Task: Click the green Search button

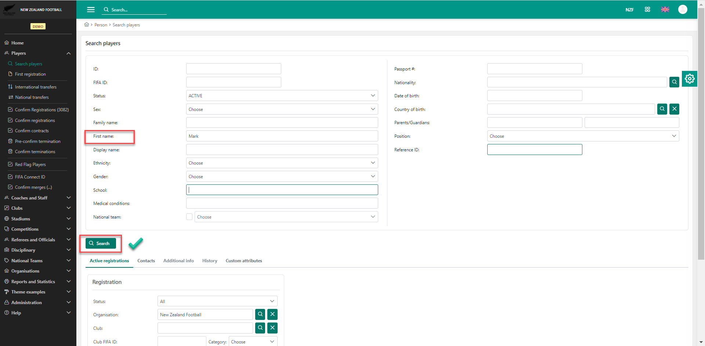Action: click(x=101, y=244)
